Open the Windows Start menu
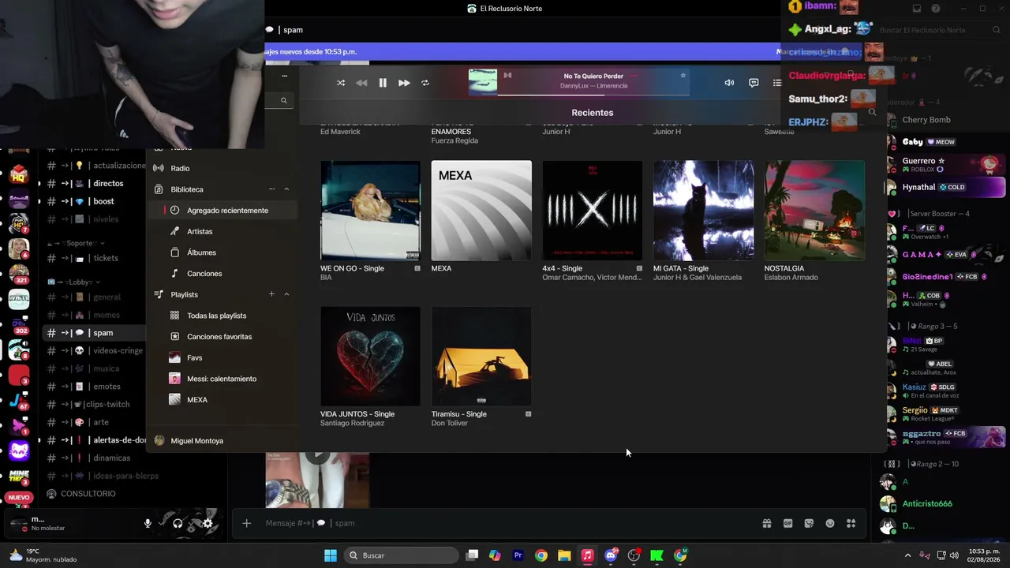The height and width of the screenshot is (568, 1010). click(x=331, y=555)
